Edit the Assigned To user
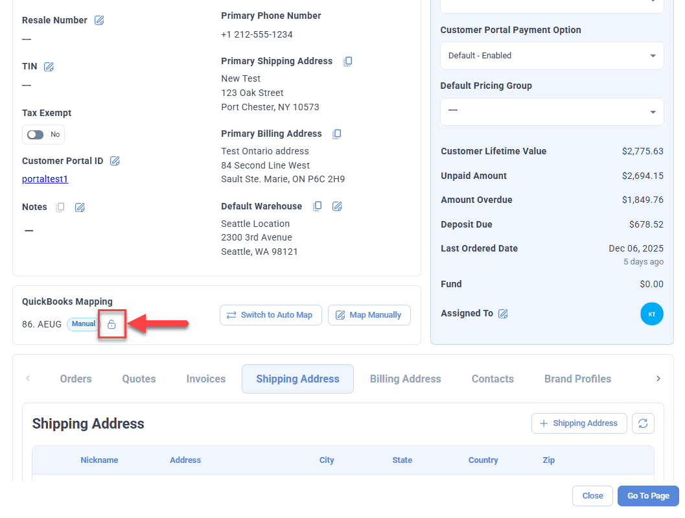Viewport: 685px width, 518px height. [503, 314]
